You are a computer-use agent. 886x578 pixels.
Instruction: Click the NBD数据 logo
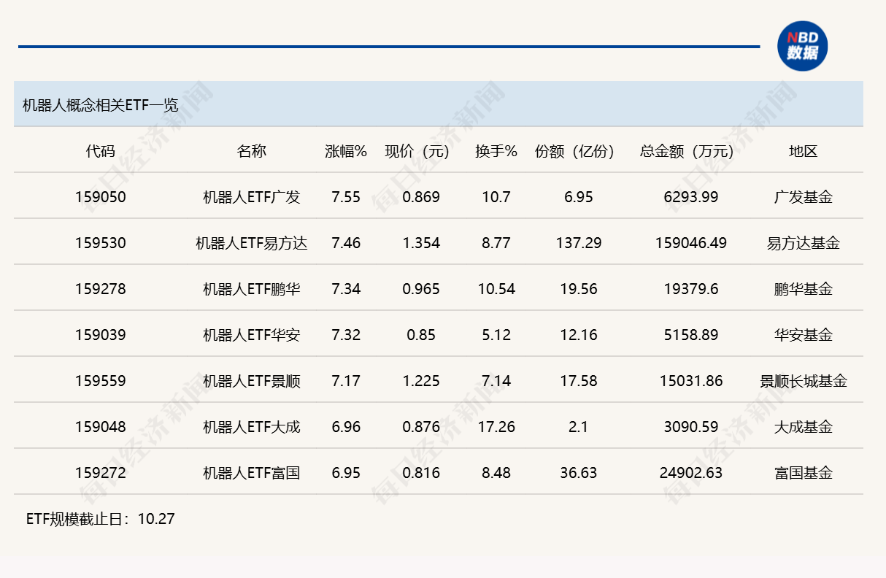[x=802, y=45]
